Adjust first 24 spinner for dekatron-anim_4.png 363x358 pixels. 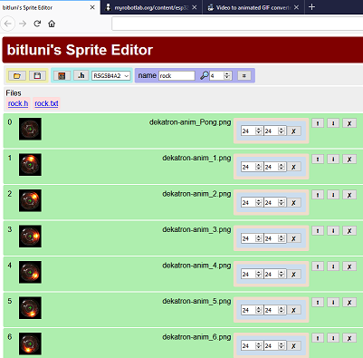[259, 275]
